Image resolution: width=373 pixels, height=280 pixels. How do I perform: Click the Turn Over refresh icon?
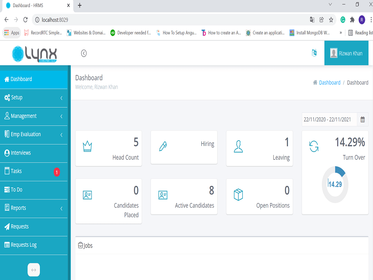point(314,146)
